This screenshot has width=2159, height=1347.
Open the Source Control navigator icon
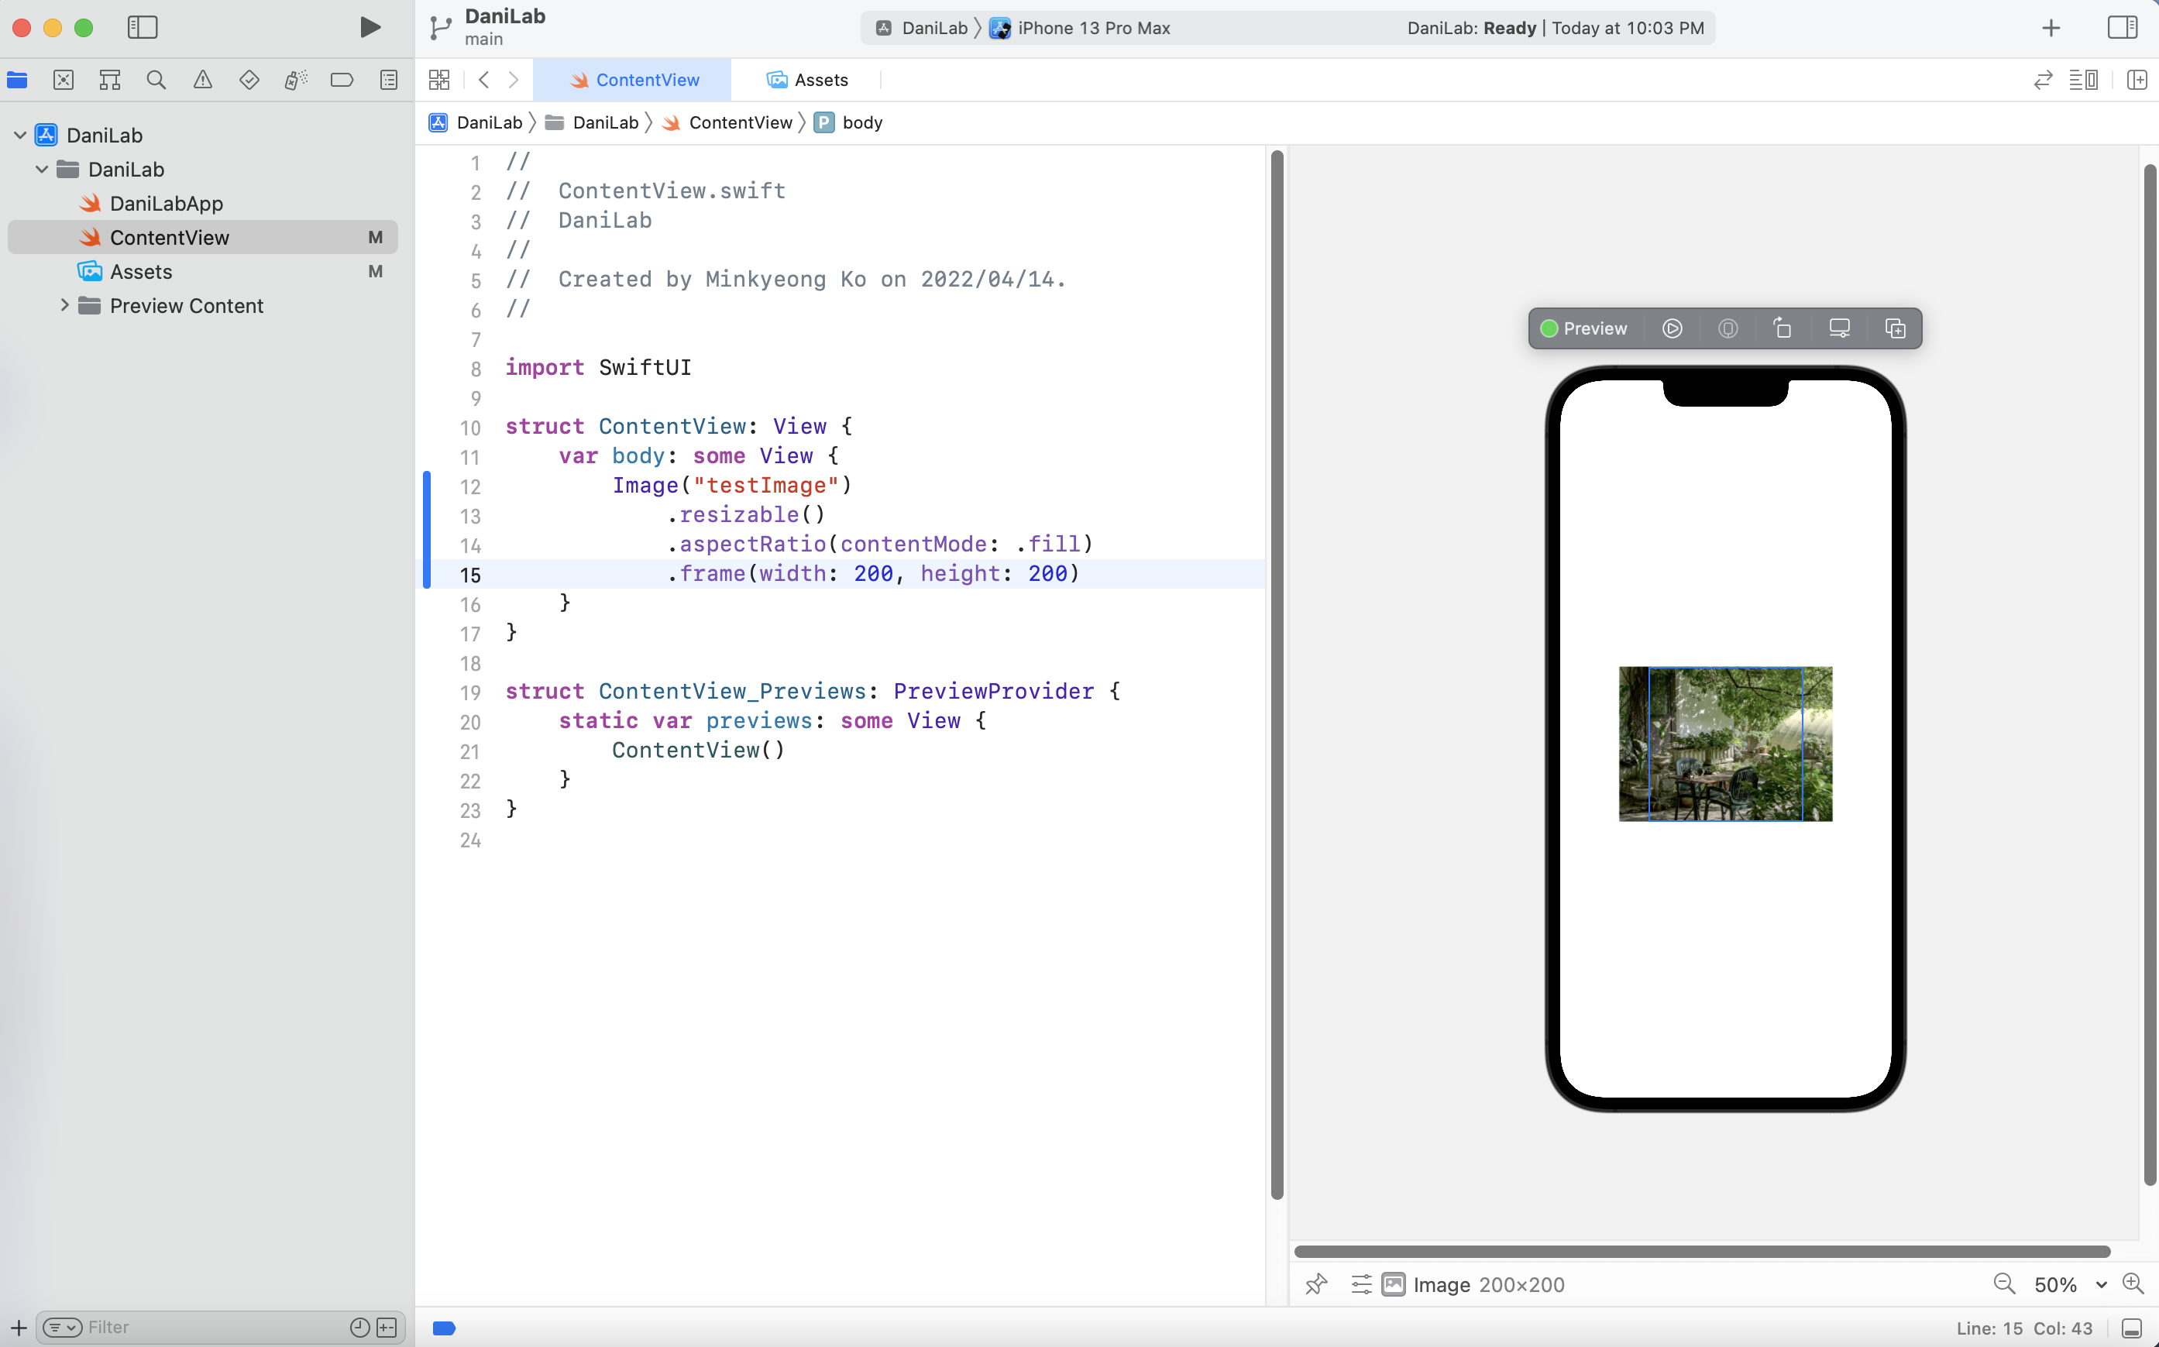tap(64, 81)
